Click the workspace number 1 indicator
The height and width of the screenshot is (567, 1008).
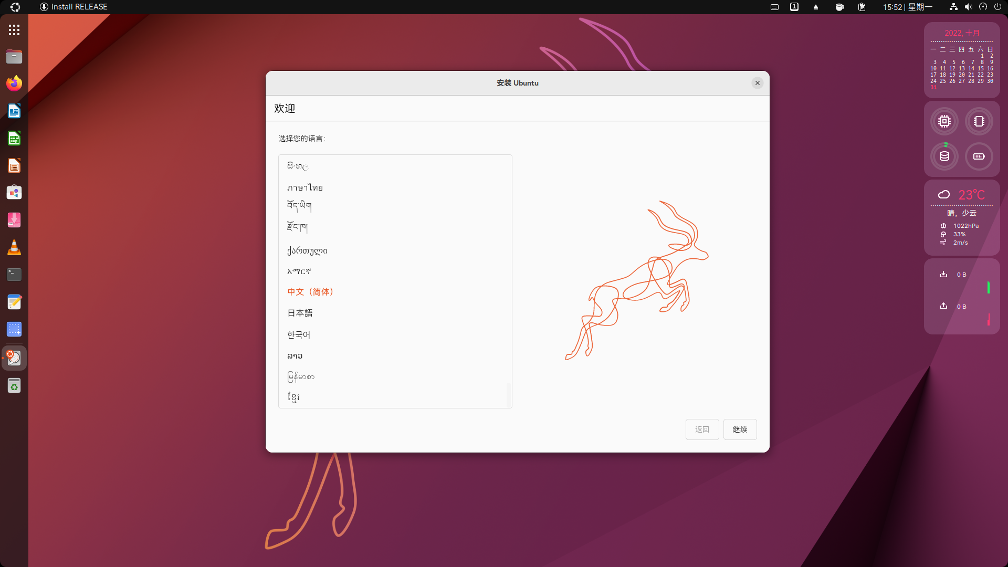click(794, 7)
